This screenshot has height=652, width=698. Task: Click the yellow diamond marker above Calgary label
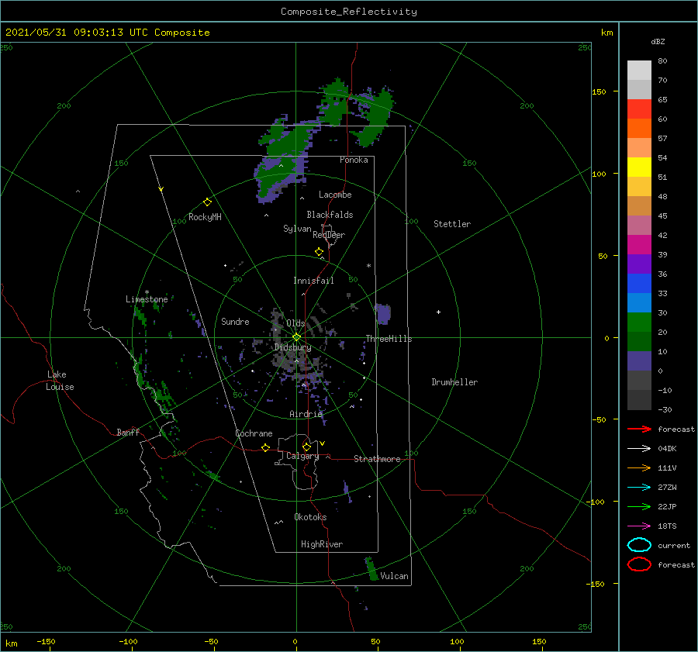coord(306,447)
